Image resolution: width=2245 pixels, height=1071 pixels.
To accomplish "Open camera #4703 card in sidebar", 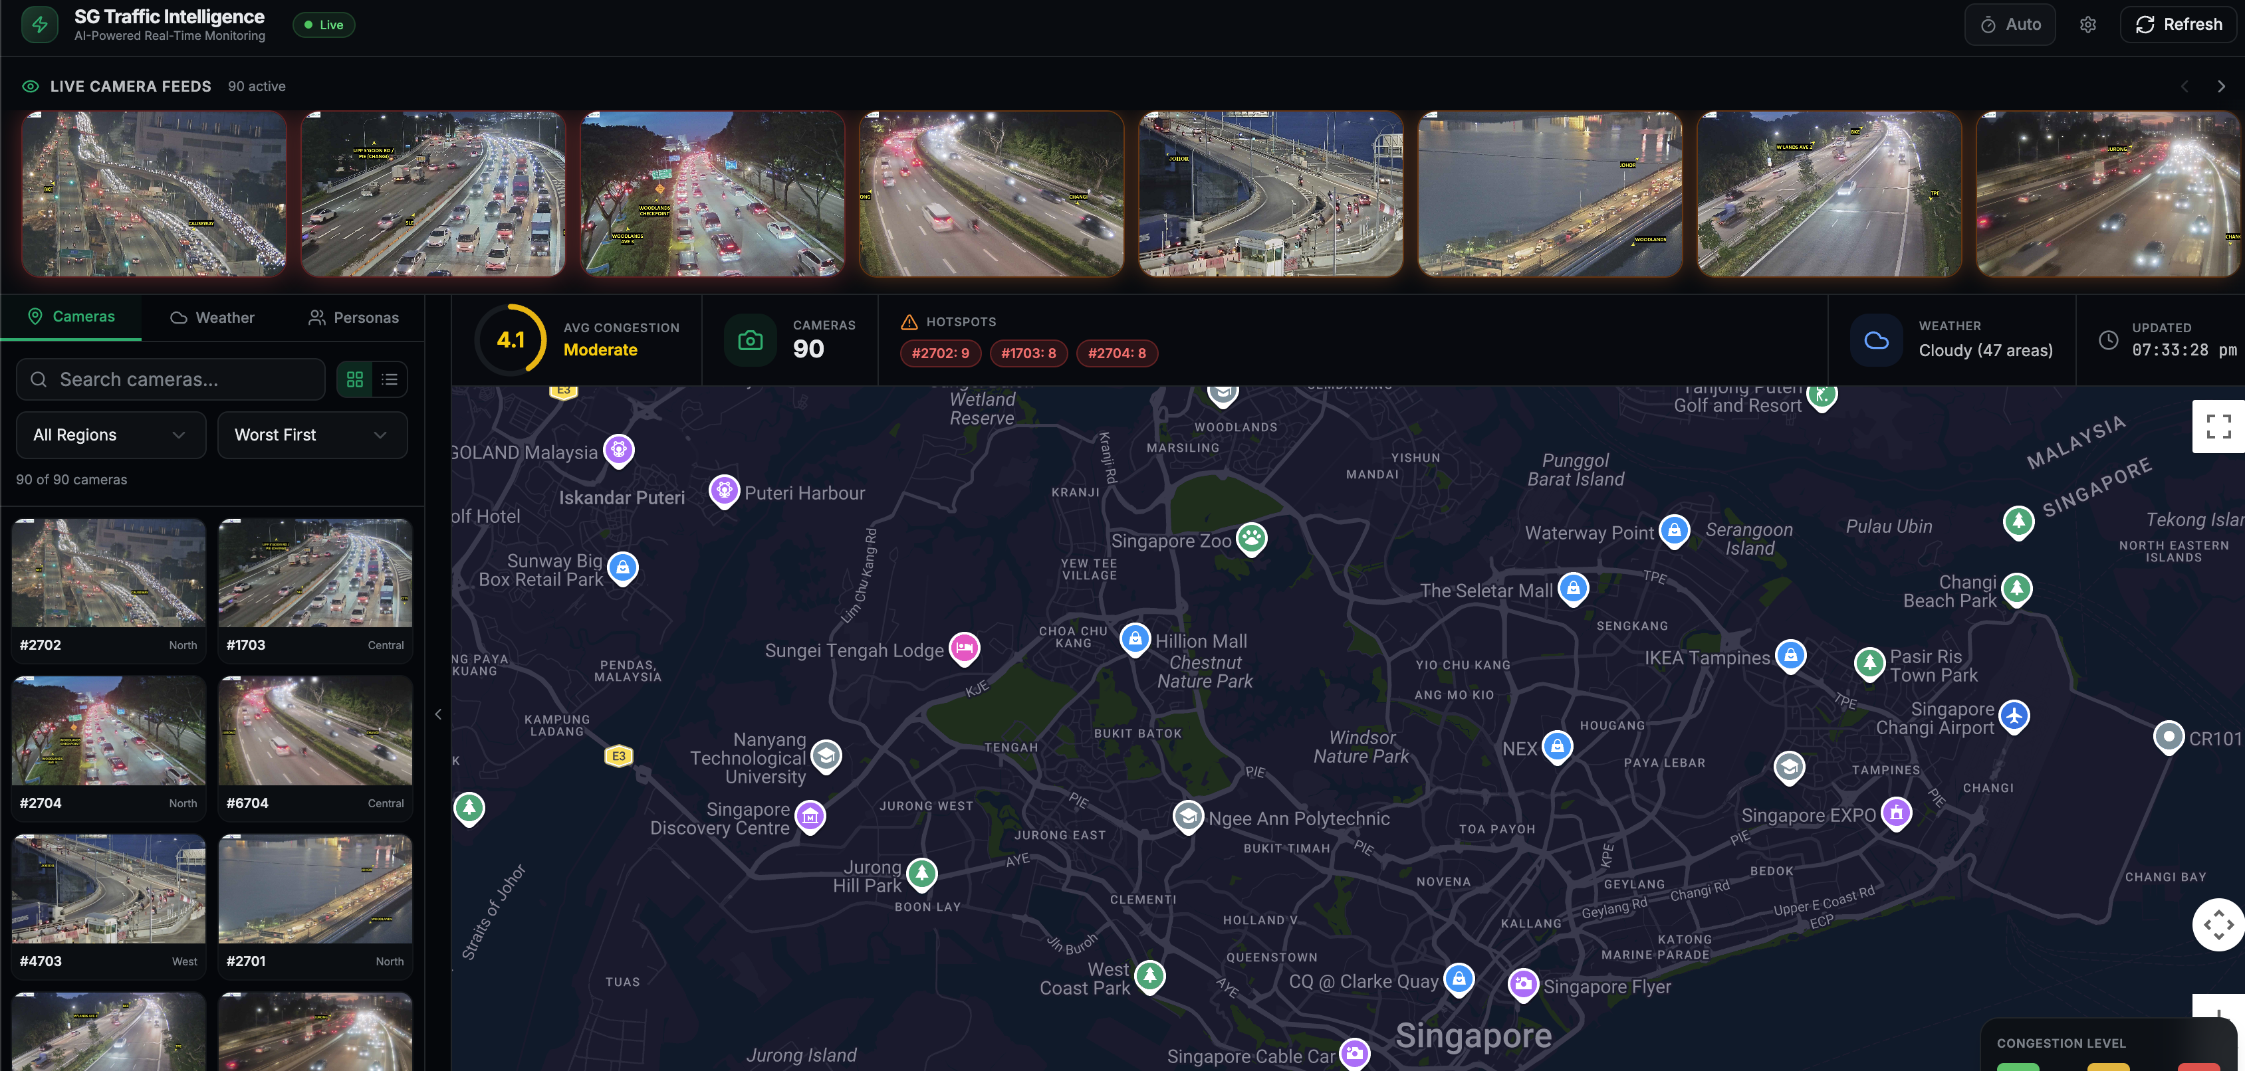I will (109, 906).
